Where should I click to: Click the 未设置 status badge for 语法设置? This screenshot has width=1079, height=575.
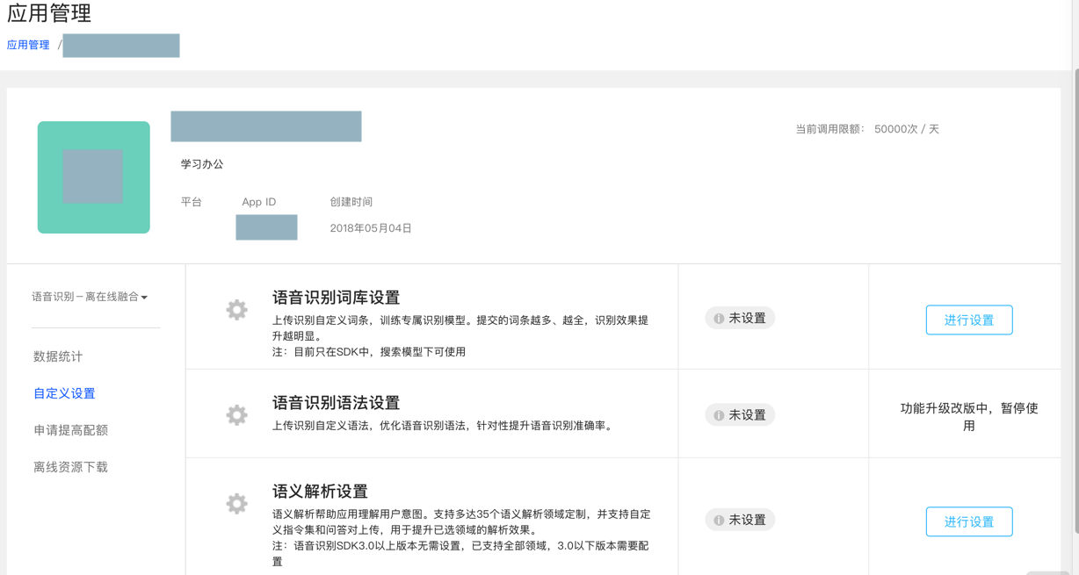[740, 414]
